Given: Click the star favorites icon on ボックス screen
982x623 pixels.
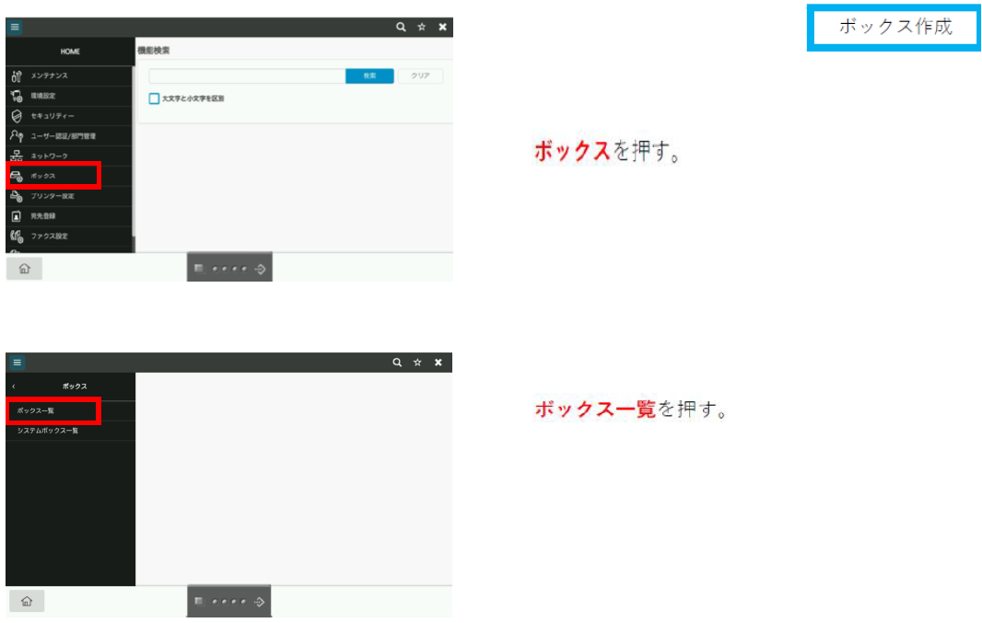Looking at the screenshot, I should point(419,363).
